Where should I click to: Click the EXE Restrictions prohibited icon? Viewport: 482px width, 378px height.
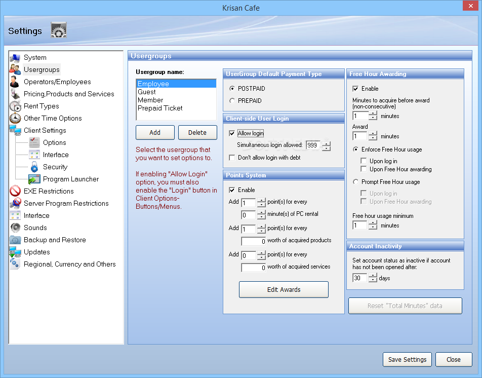click(15, 192)
